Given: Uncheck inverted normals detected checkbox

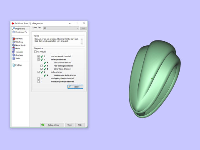Looking at the screenshot, I should pyautogui.click(x=38, y=56).
